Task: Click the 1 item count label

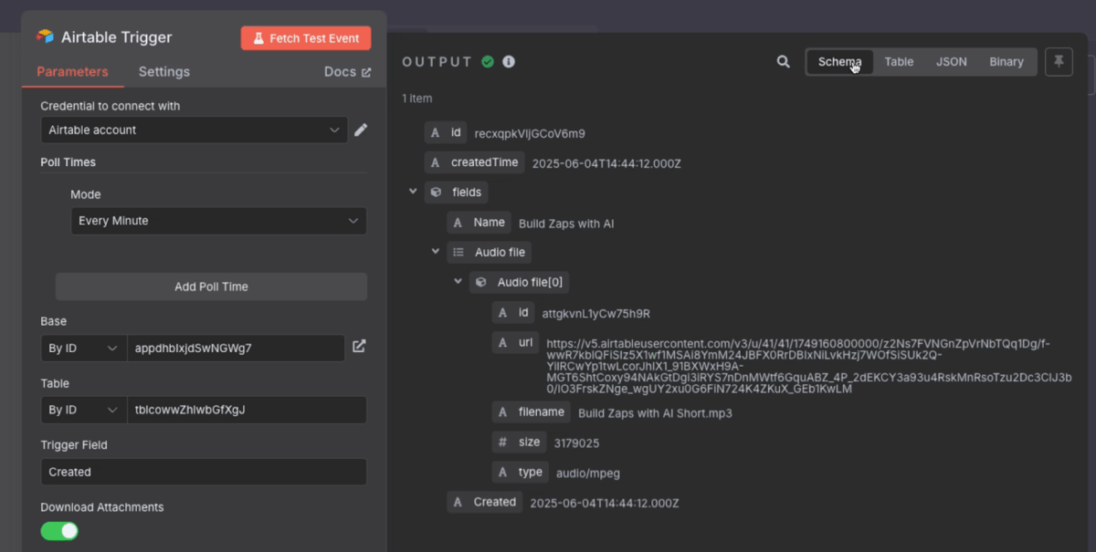Action: tap(417, 99)
